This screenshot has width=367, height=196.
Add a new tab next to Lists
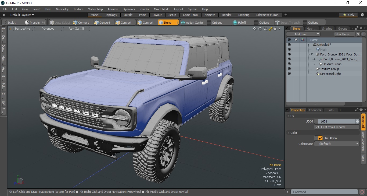340,110
